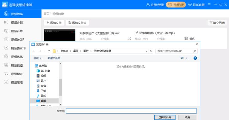Open the 组织 dropdown menu
The image size is (229, 120).
coord(37,58)
